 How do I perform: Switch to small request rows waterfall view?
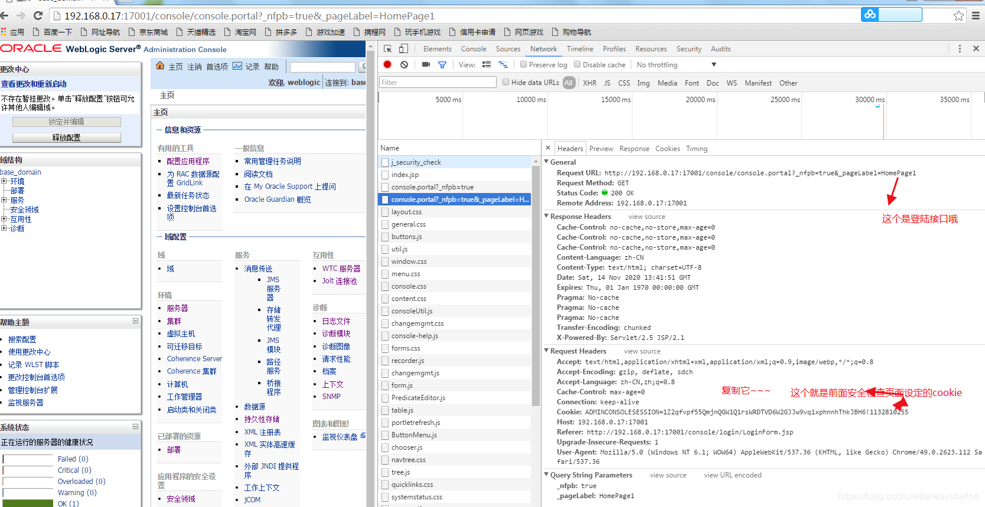(503, 65)
